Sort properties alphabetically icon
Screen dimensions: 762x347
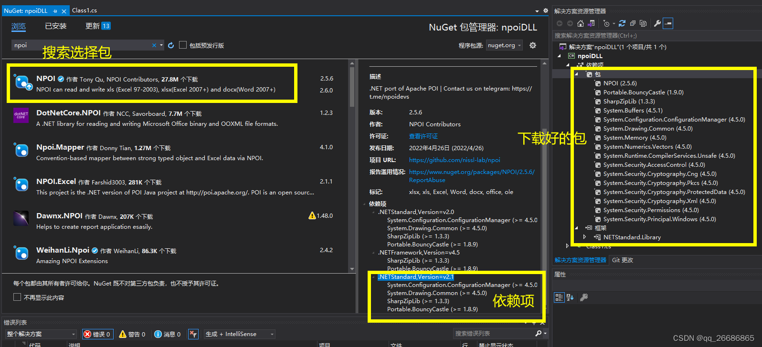pyautogui.click(x=570, y=297)
